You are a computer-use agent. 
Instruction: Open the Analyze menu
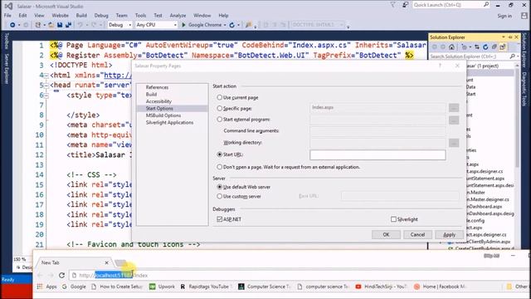(178, 16)
